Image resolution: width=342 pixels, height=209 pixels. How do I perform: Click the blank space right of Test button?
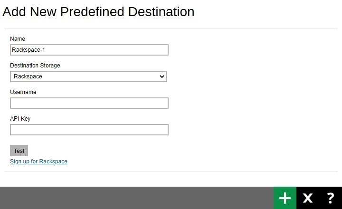[x=119, y=151]
